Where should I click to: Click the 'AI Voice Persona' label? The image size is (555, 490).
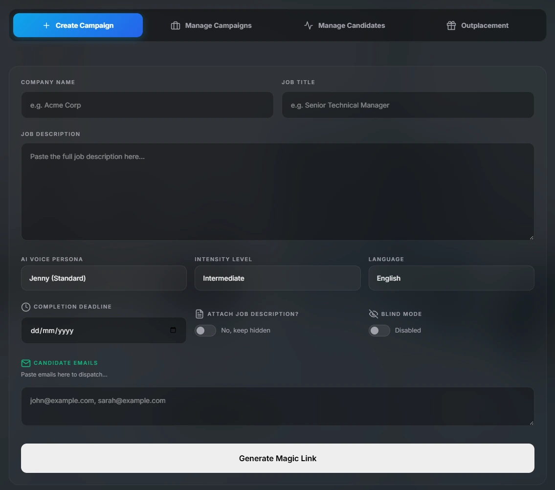(52, 259)
